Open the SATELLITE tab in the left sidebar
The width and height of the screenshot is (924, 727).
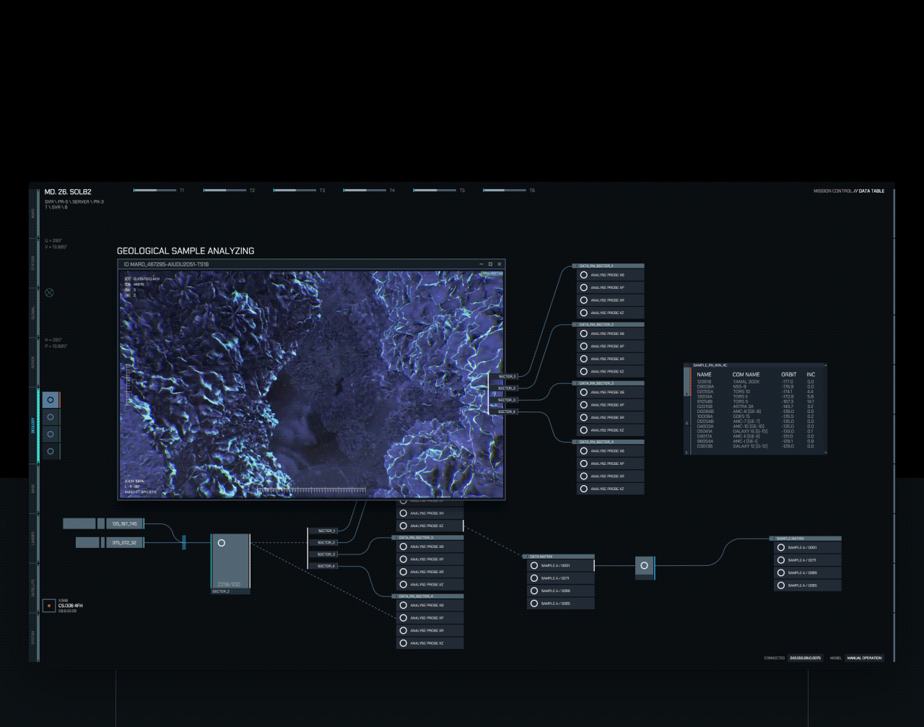(x=32, y=588)
